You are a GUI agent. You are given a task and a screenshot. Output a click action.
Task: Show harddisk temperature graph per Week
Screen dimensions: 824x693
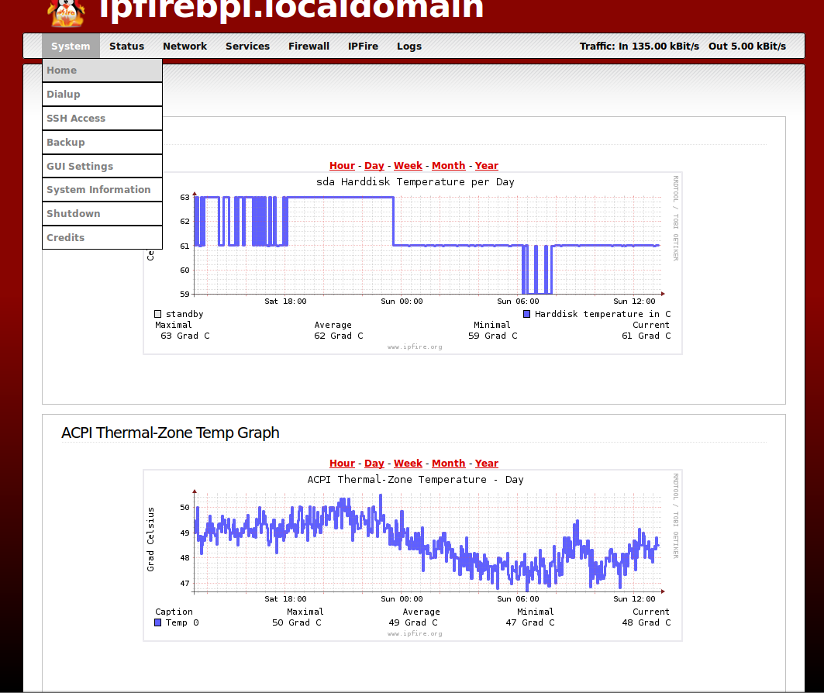tap(409, 166)
